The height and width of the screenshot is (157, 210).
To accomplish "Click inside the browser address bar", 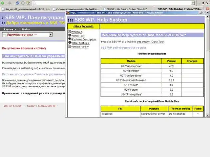I will pyautogui.click(x=113, y=3).
